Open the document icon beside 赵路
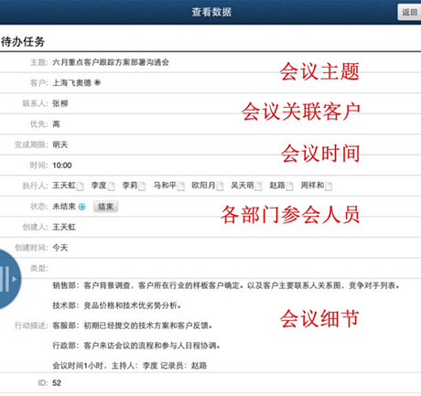Viewport: 421px width, 396px height. (289, 186)
